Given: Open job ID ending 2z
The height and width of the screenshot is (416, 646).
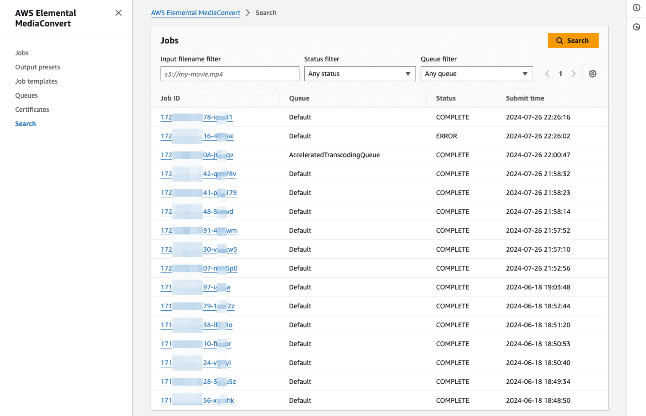Looking at the screenshot, I should [x=197, y=306].
